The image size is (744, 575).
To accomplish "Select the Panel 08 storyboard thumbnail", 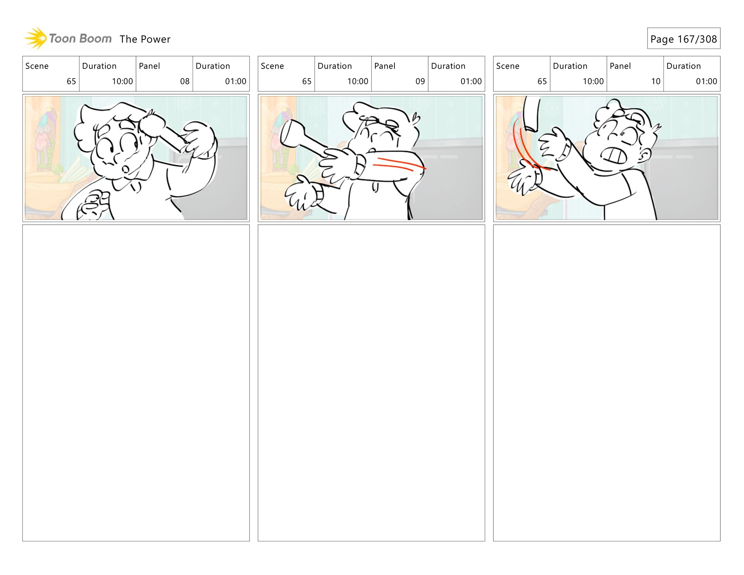I will (136, 158).
